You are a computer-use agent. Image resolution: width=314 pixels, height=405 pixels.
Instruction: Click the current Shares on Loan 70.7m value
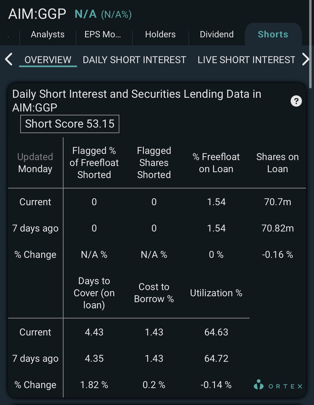278,202
